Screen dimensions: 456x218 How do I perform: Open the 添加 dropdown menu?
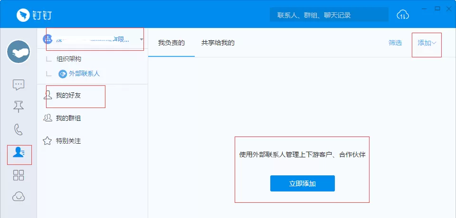point(427,43)
